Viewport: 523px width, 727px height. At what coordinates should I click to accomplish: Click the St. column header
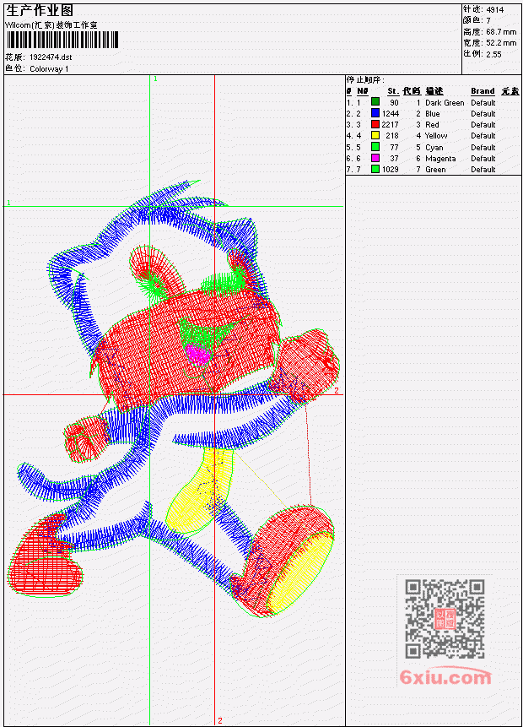pos(393,91)
